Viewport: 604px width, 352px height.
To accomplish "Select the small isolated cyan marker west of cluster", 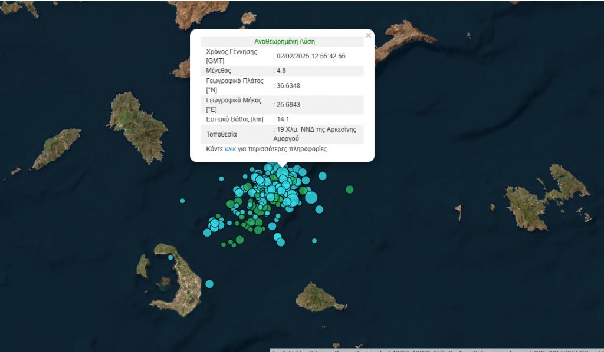I will click(182, 201).
